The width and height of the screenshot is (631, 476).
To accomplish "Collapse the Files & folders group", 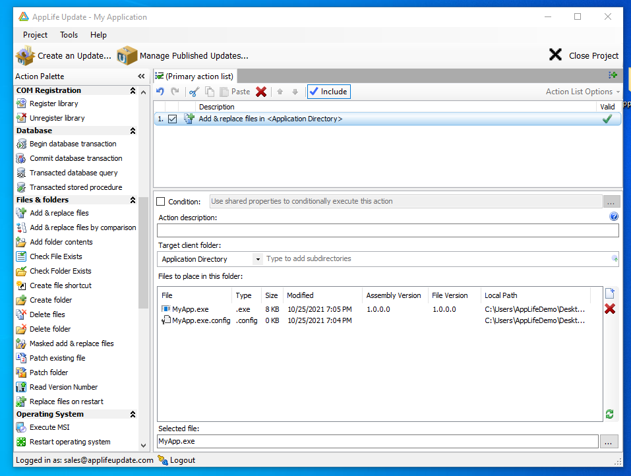I will (133, 200).
